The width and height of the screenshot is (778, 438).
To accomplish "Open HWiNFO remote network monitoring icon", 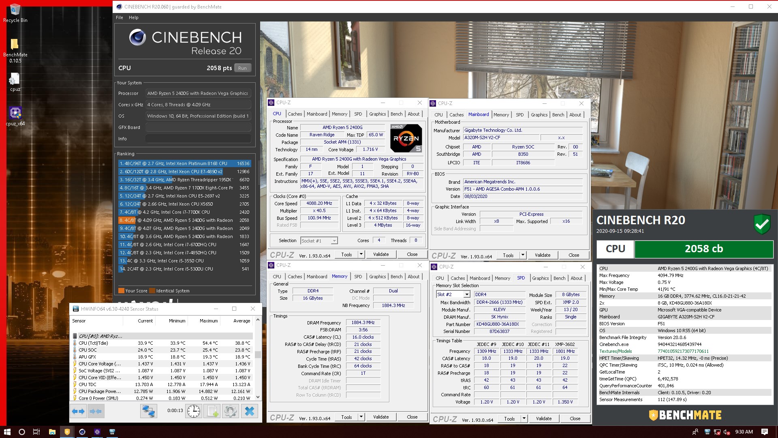I will (148, 411).
